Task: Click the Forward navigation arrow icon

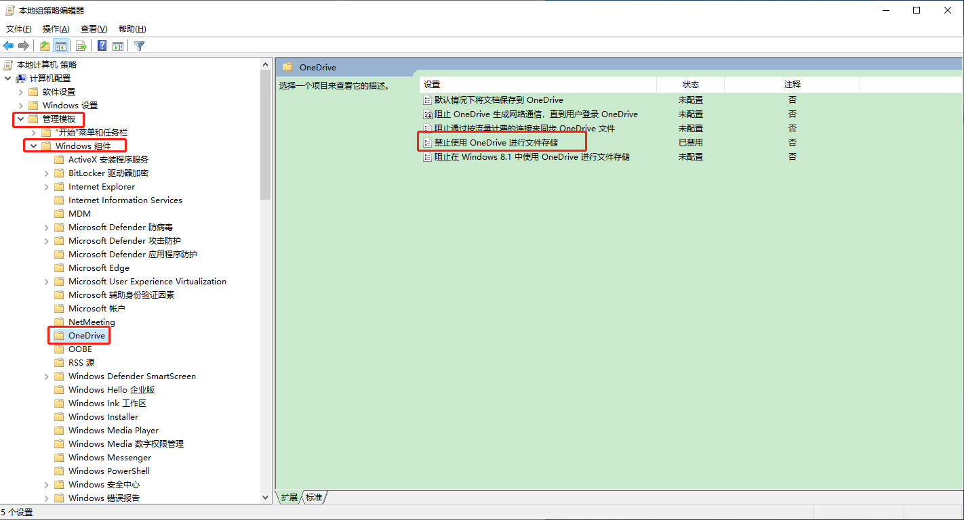Action: click(24, 45)
